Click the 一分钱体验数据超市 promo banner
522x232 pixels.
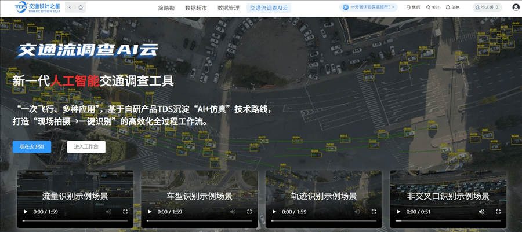368,7
